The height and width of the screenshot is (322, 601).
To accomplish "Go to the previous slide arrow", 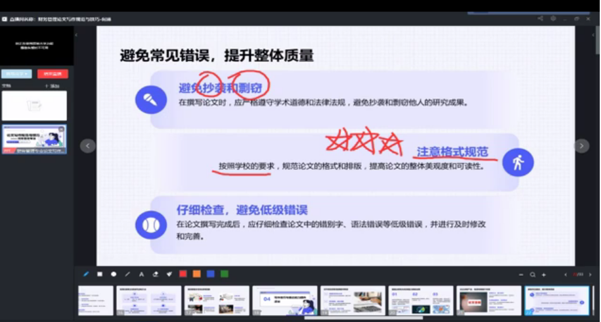I will [x=88, y=146].
